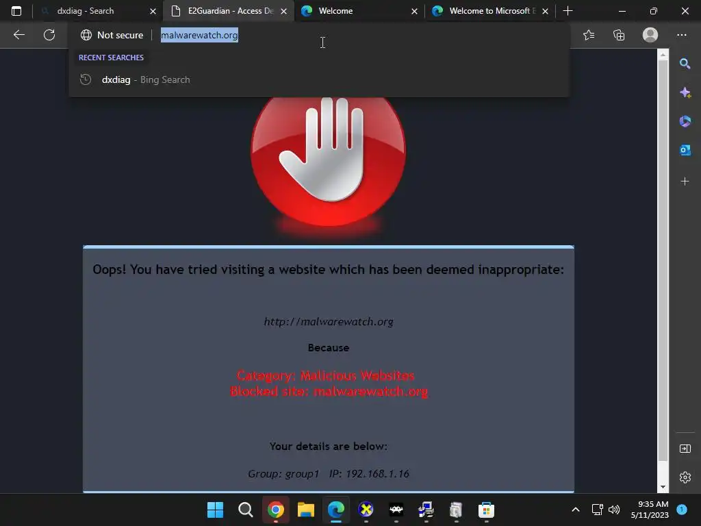Open the sidebar Search icon
The image size is (701, 526).
point(685,64)
